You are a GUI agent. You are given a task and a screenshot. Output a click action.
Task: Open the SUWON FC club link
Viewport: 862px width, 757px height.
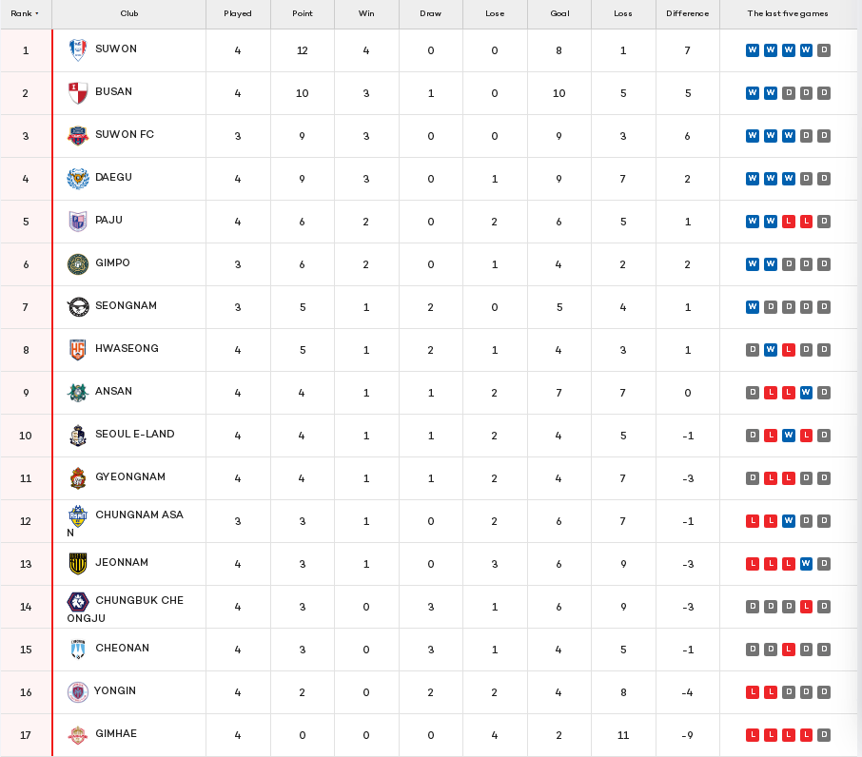pyautogui.click(x=125, y=135)
